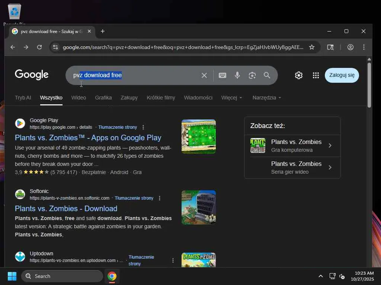Open the on-screen keyboard input tool

pyautogui.click(x=222, y=75)
